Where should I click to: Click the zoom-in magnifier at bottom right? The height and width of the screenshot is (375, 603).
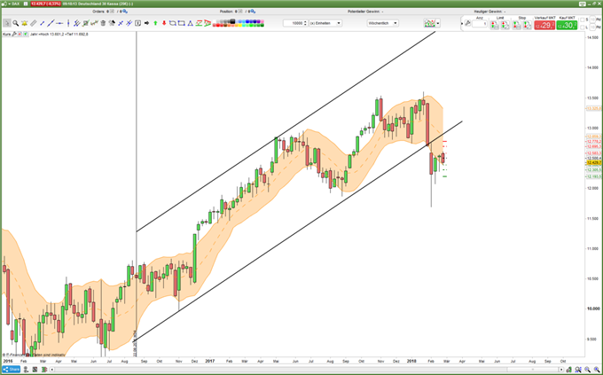[597, 370]
